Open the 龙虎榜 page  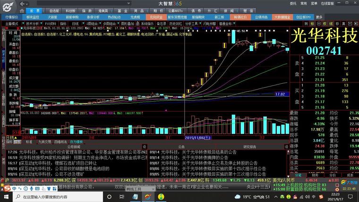point(135,17)
